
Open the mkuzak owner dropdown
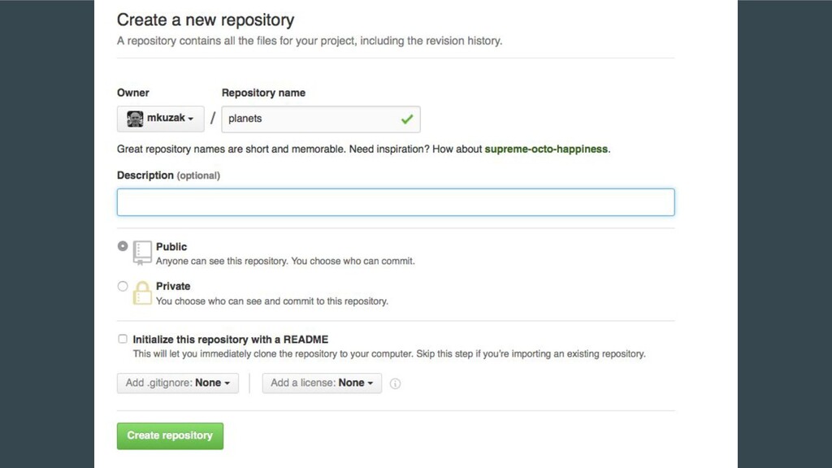point(161,119)
